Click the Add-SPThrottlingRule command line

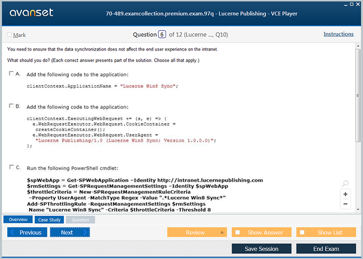tap(116, 204)
